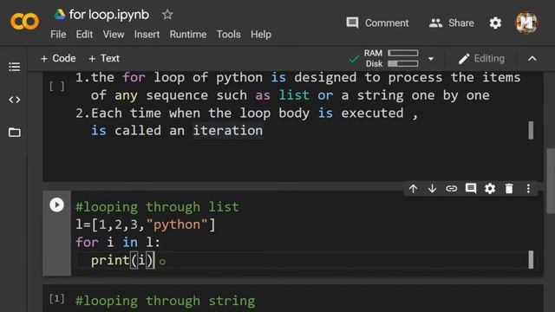The height and width of the screenshot is (312, 555).
Task: Open the Editing mode selector
Action: point(481,58)
